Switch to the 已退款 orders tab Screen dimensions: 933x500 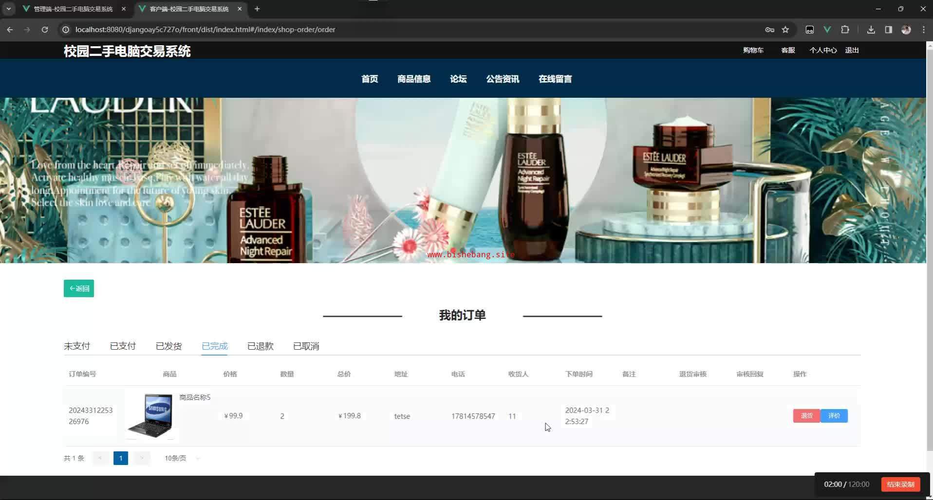tap(261, 346)
